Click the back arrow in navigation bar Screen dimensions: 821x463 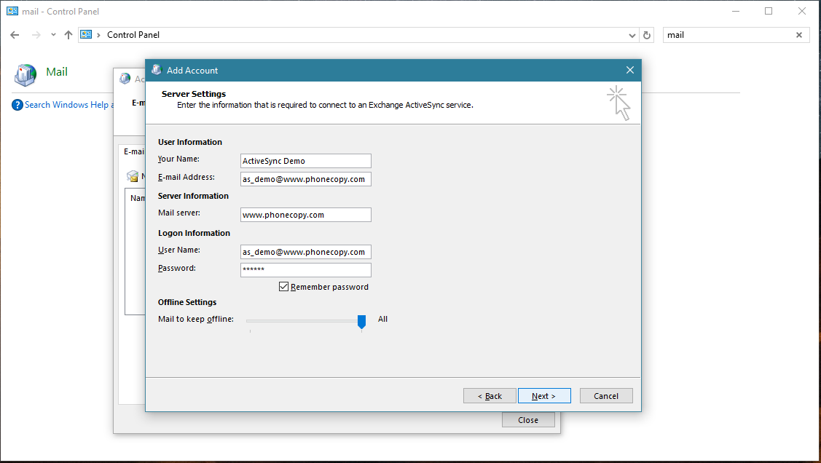point(15,35)
